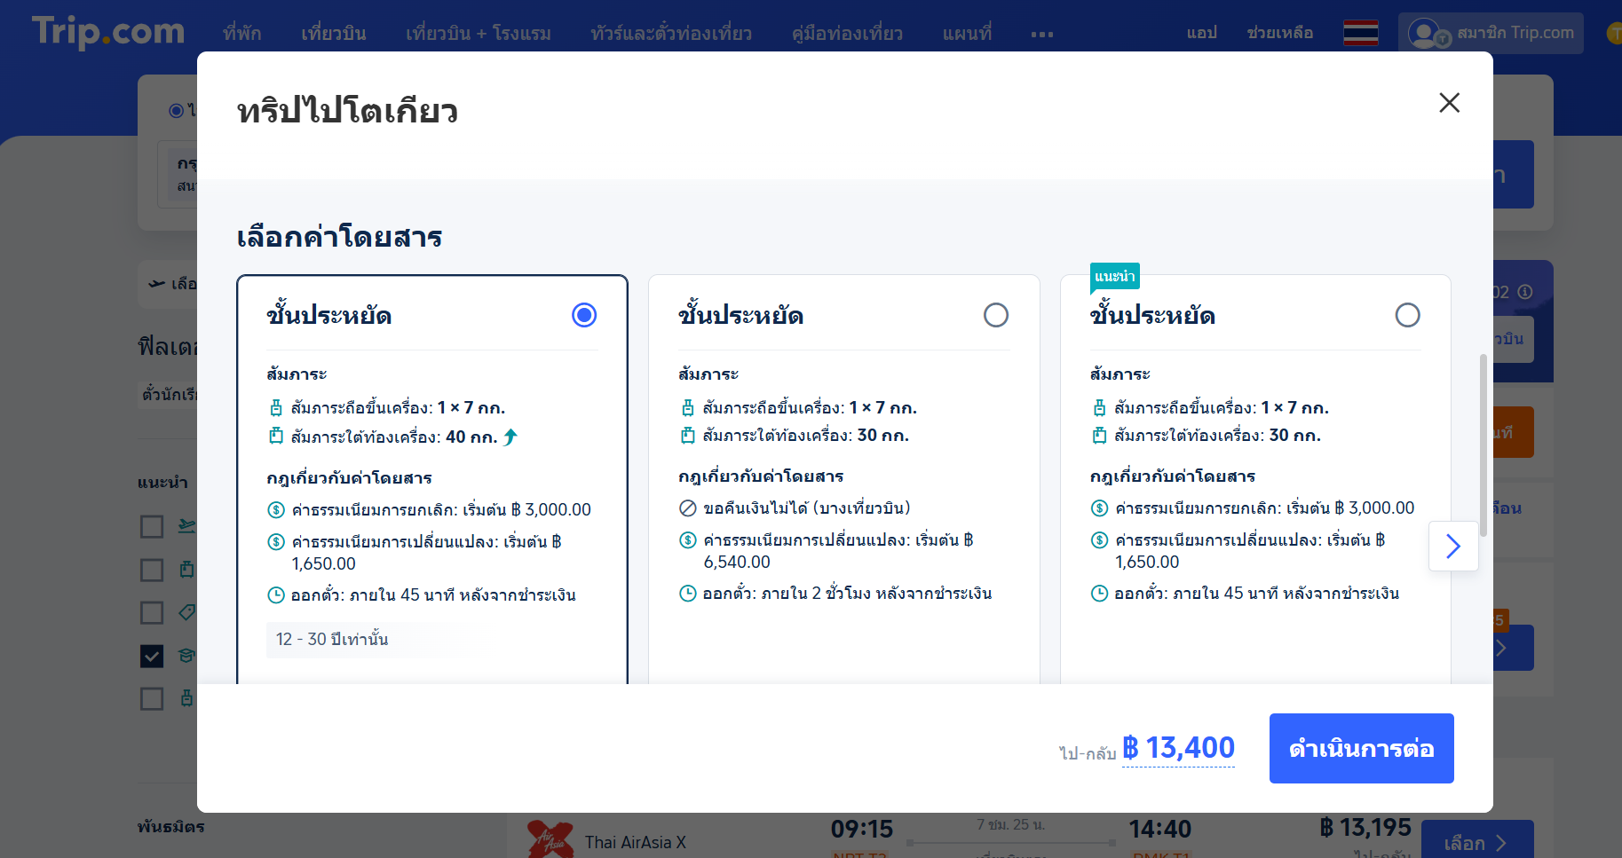The height and width of the screenshot is (858, 1622).
Task: Click the ฿ 13,195 Thai AirAsia X price
Action: 1365,828
